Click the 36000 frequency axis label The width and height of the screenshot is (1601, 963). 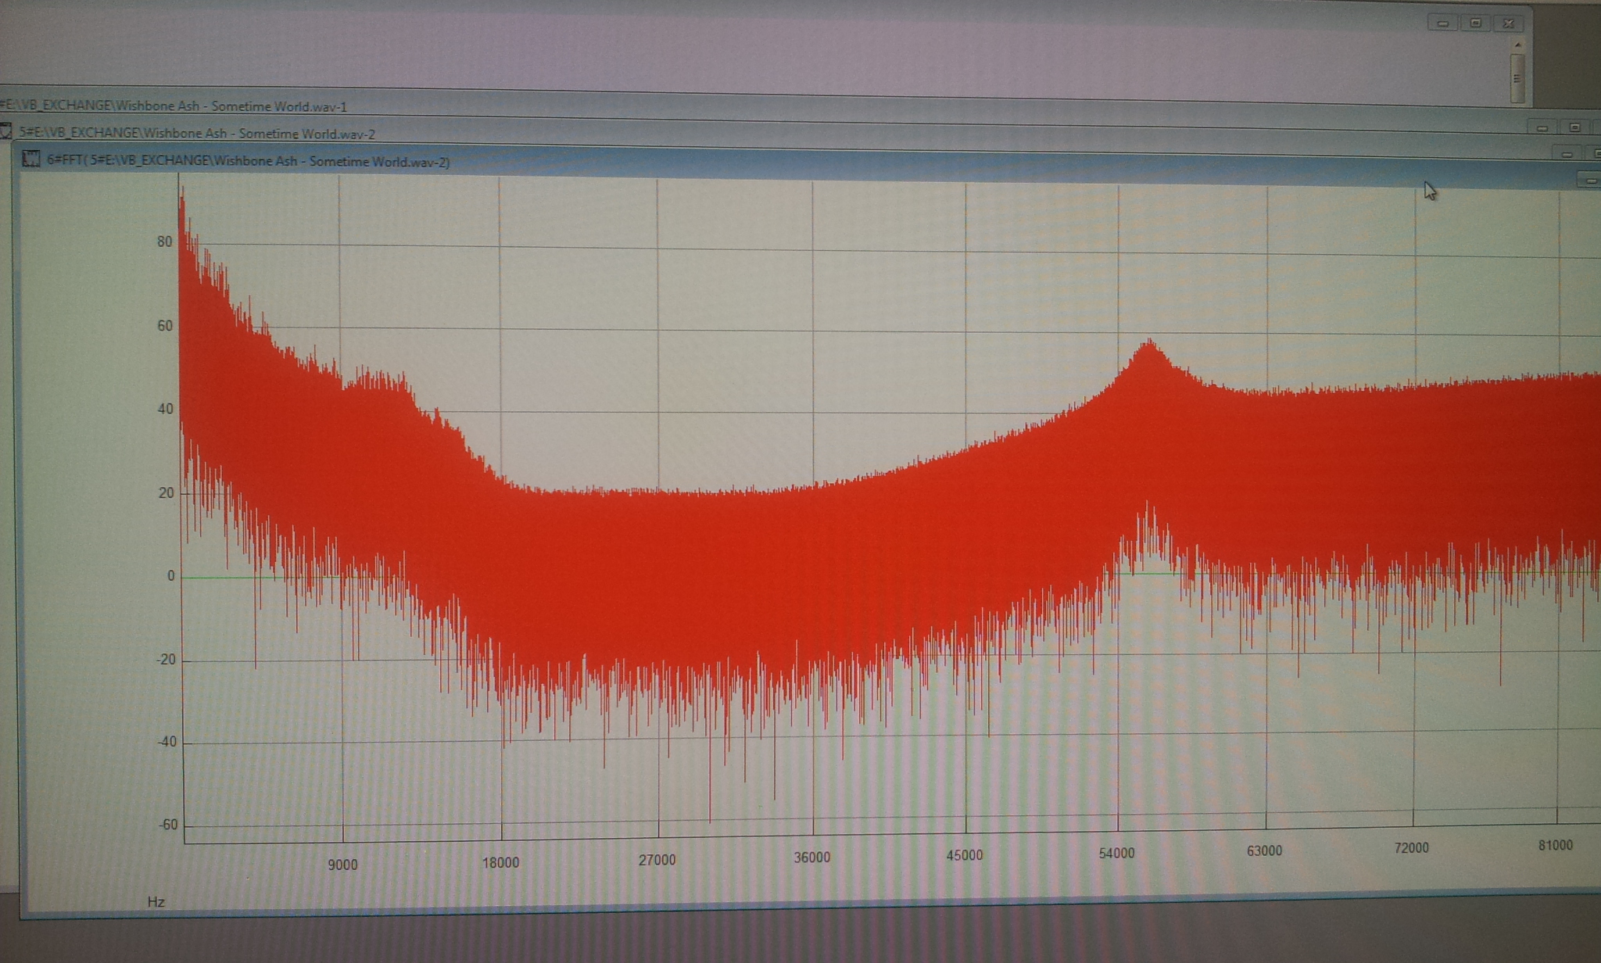tap(811, 857)
